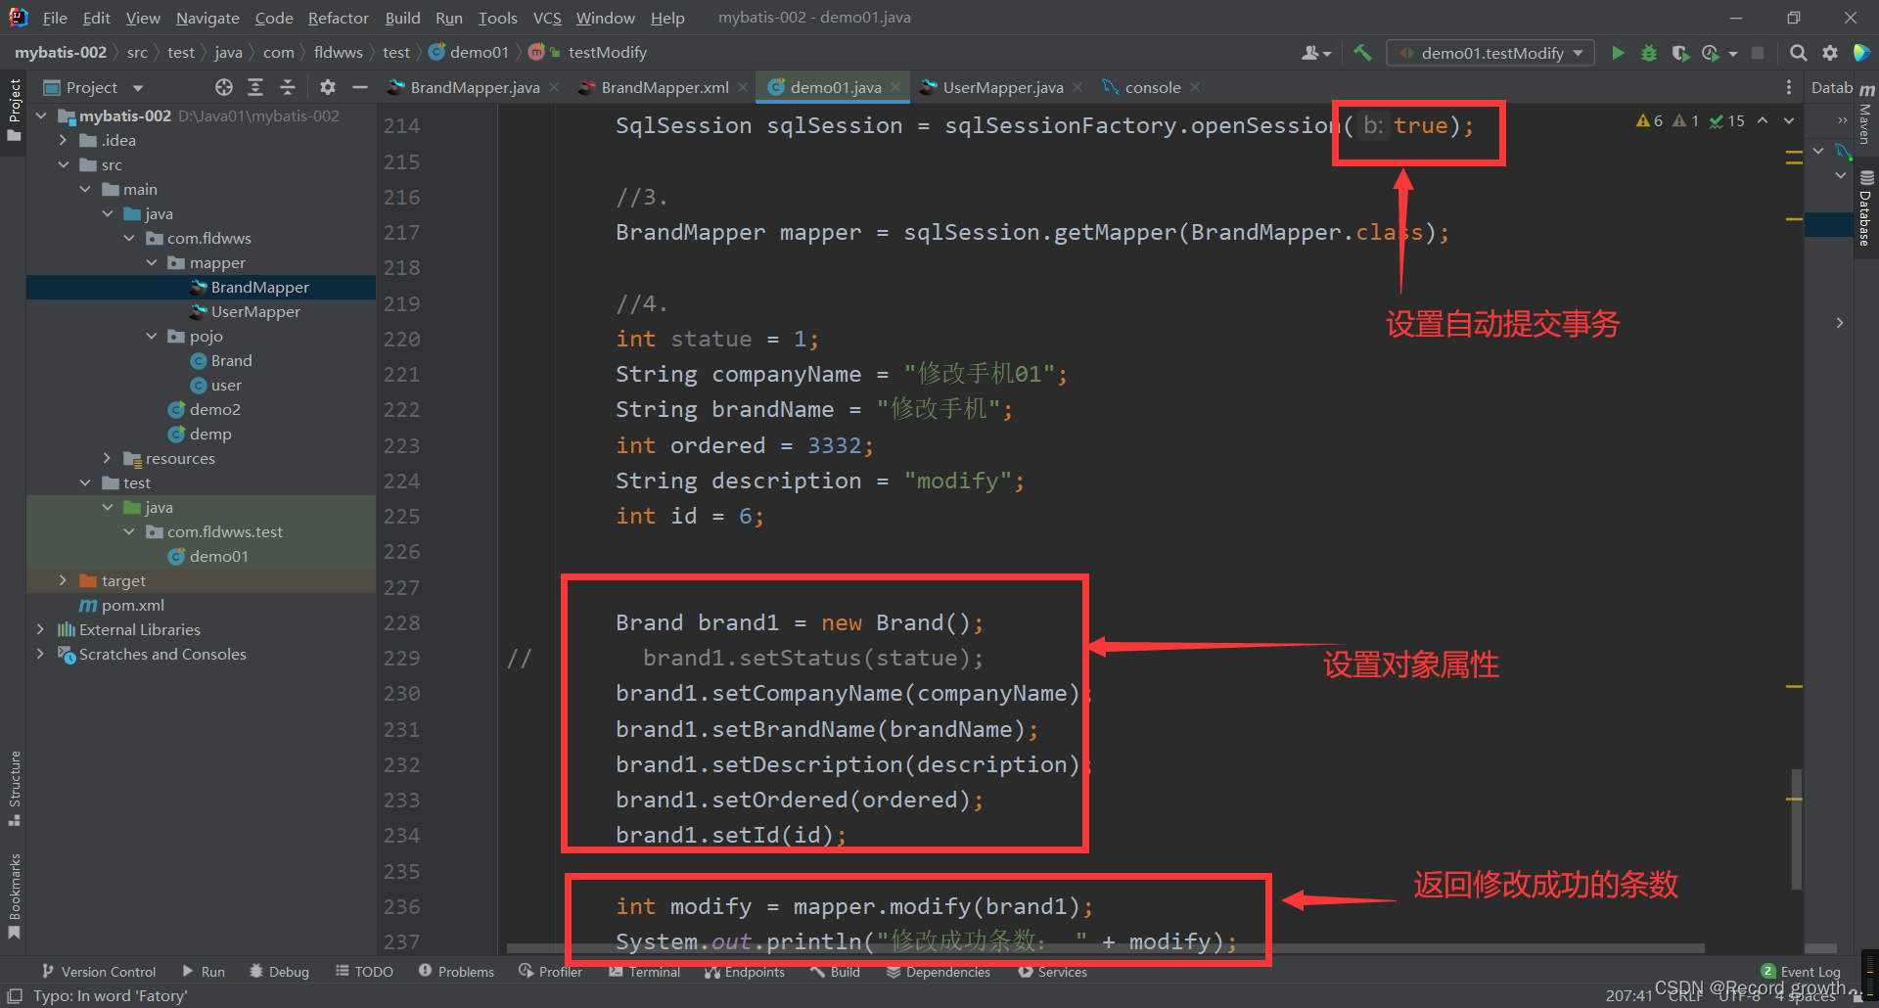
Task: Open Project panel options gear
Action: (x=328, y=87)
